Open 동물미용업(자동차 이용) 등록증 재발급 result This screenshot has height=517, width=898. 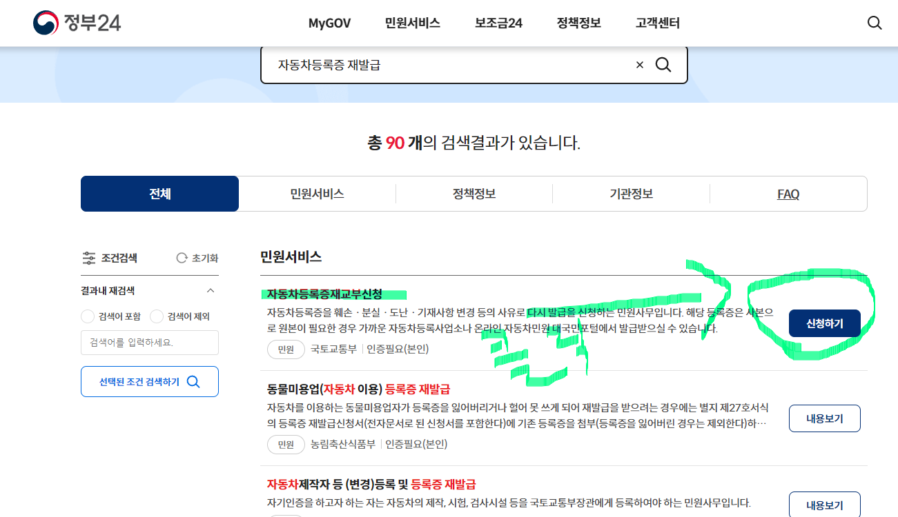pyautogui.click(x=359, y=389)
